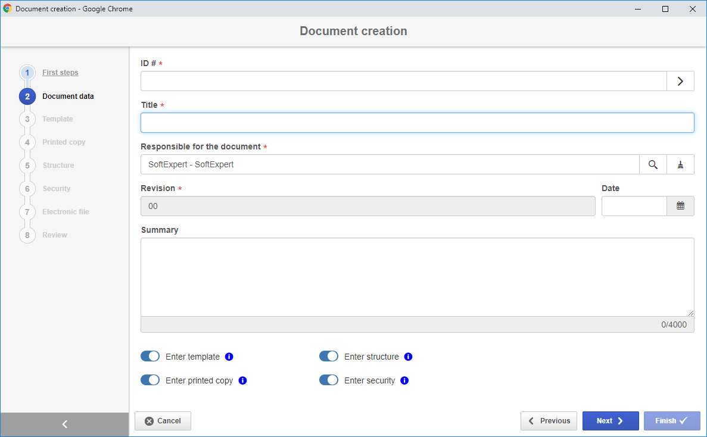
Task: Click step 1 circle icon
Action: (27, 73)
